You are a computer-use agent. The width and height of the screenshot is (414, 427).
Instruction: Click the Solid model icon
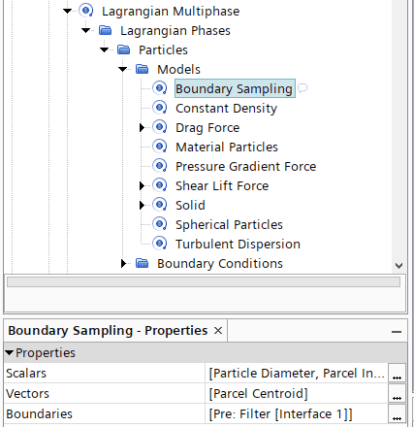tap(160, 205)
